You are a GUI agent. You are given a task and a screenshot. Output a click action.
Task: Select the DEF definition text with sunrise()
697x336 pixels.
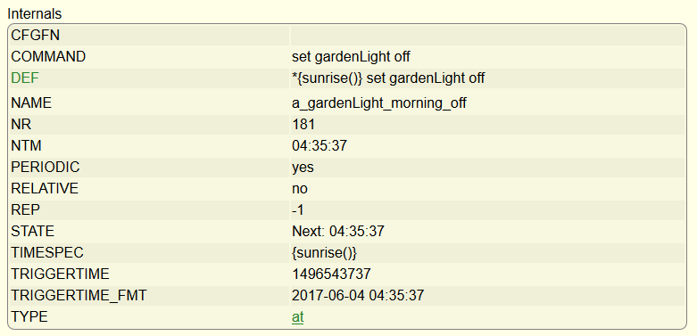pos(388,78)
